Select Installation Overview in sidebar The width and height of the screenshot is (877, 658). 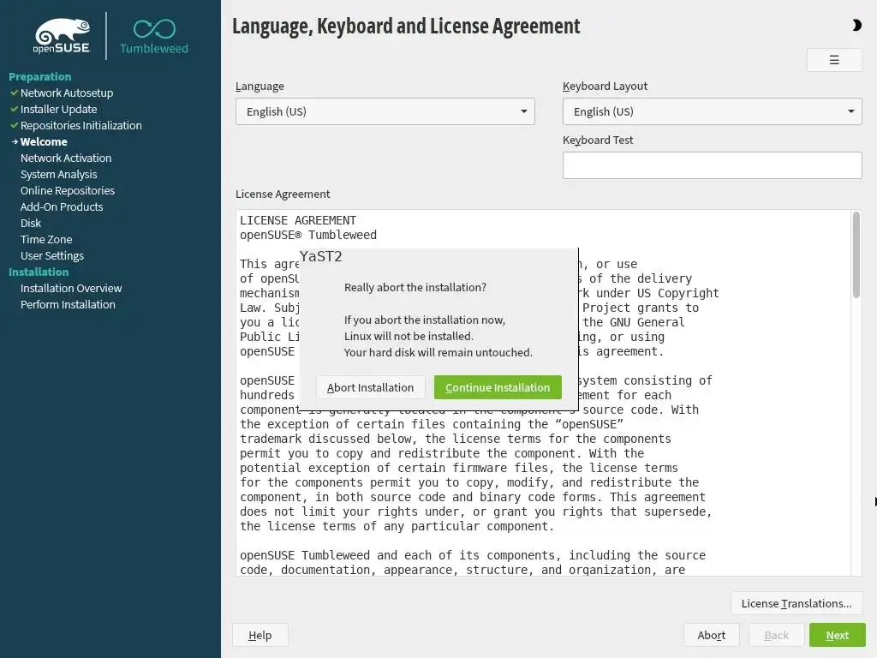[71, 288]
